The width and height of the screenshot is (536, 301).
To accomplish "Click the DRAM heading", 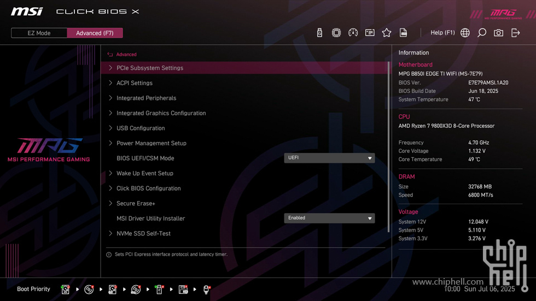I will click(x=406, y=177).
